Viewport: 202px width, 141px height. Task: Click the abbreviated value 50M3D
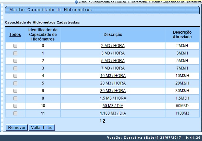point(182,106)
